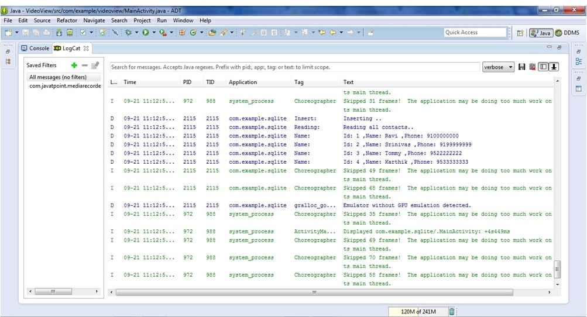This screenshot has width=587, height=317.
Task: Open the Android Virtual Device Manager icon
Action: [x=70, y=33]
